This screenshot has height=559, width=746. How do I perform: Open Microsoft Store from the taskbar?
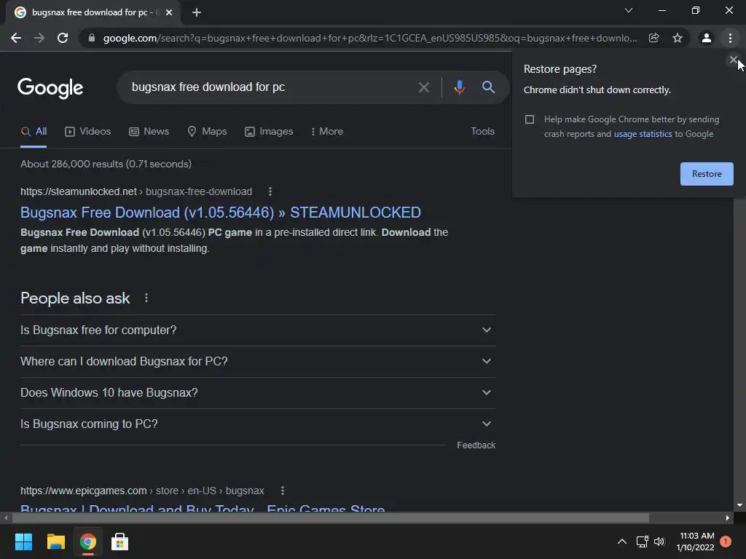tap(120, 542)
